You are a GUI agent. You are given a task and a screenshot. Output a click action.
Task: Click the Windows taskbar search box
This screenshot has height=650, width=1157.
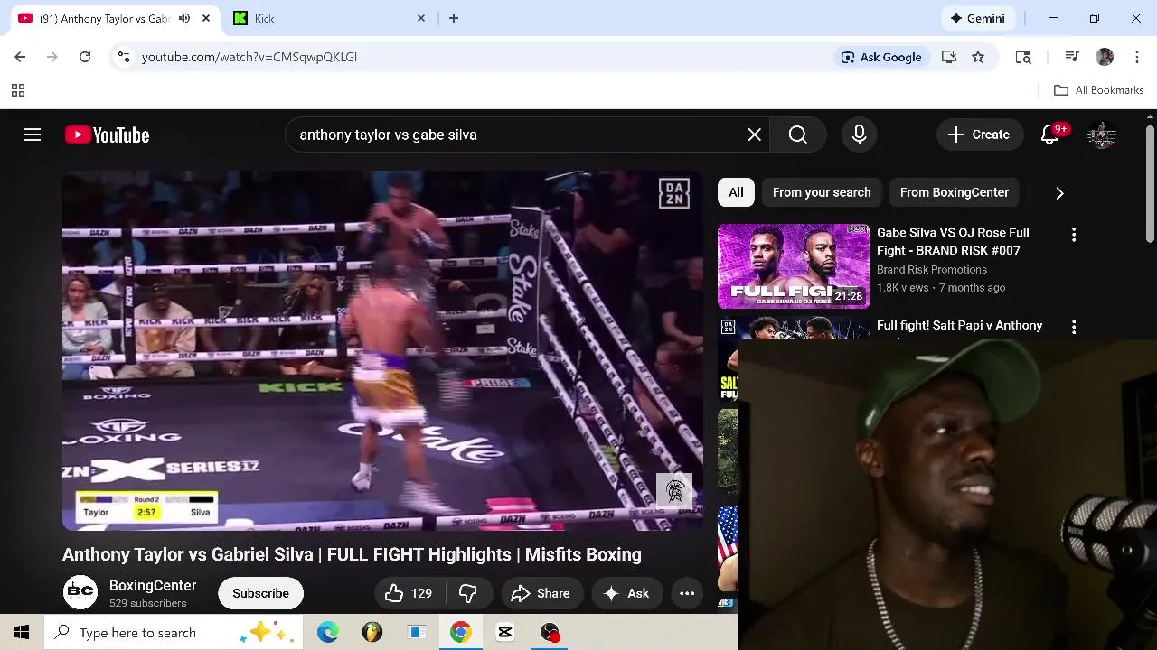[174, 633]
